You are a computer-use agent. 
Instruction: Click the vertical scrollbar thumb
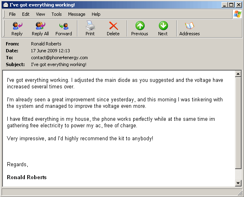tap(238, 123)
